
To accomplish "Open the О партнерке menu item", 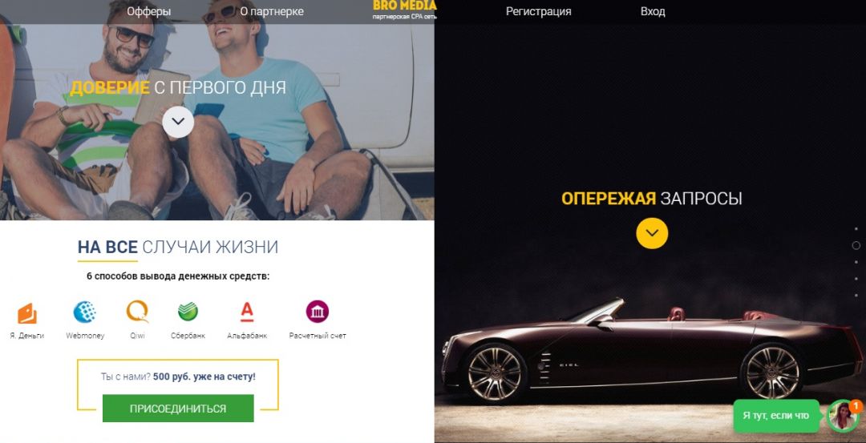I will click(272, 11).
